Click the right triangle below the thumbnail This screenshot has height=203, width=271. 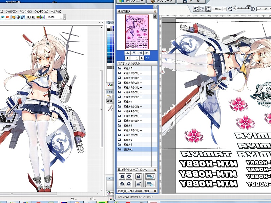pos(147,53)
